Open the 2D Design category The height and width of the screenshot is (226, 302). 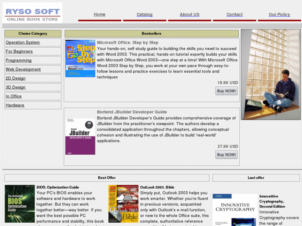(x=16, y=78)
